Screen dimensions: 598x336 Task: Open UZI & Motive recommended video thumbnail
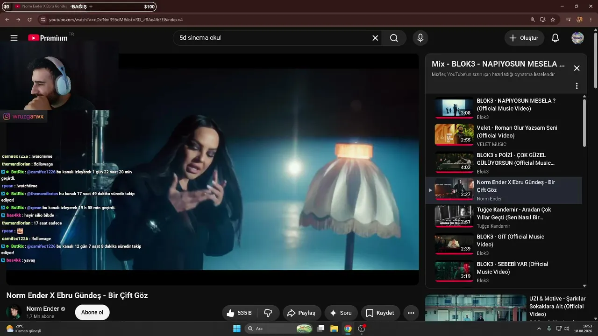[476, 308]
